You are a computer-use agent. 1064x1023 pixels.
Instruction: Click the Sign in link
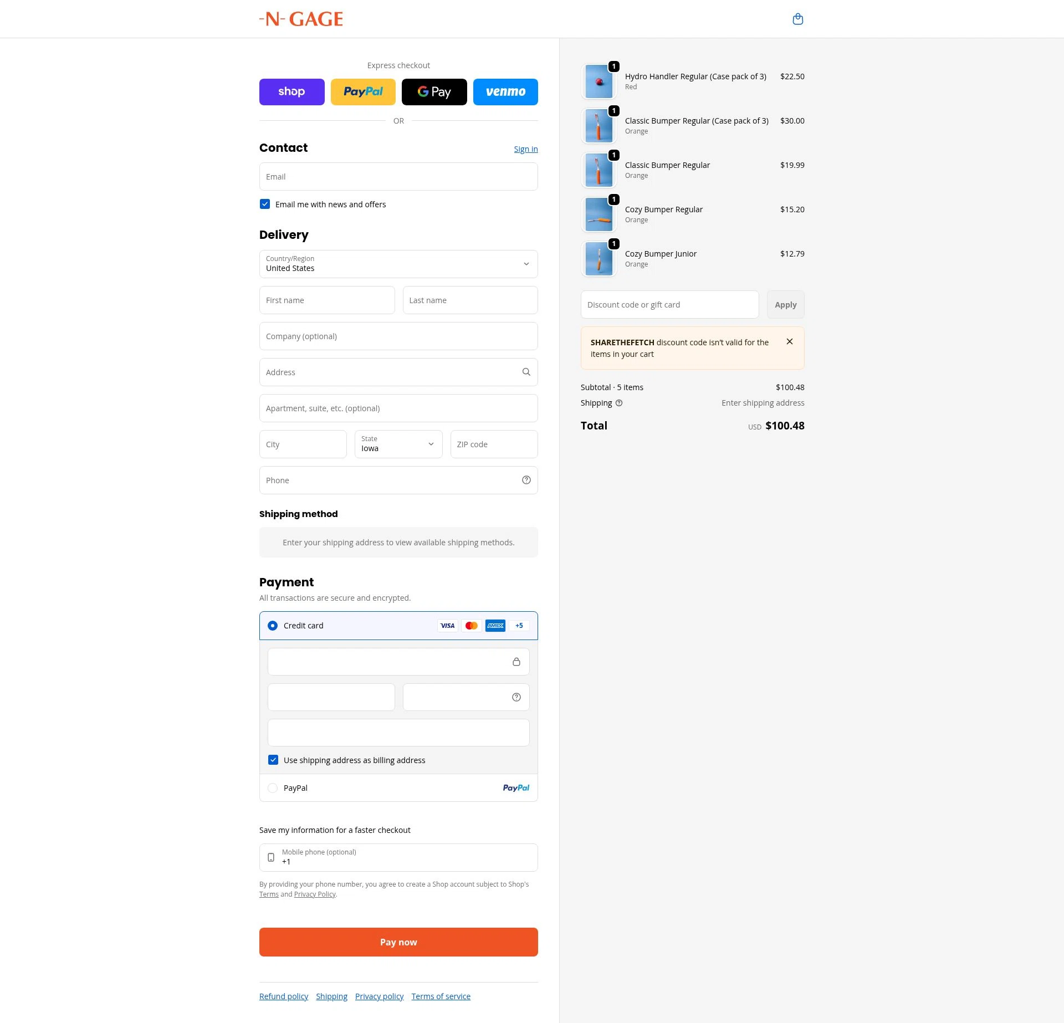pyautogui.click(x=526, y=149)
